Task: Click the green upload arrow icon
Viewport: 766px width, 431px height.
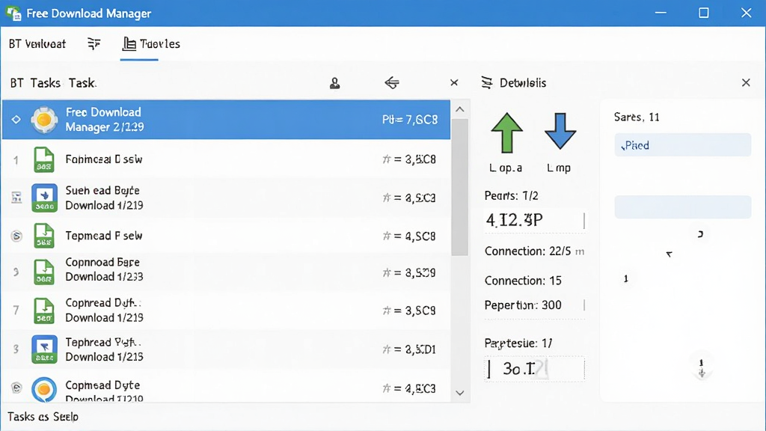Action: click(506, 133)
